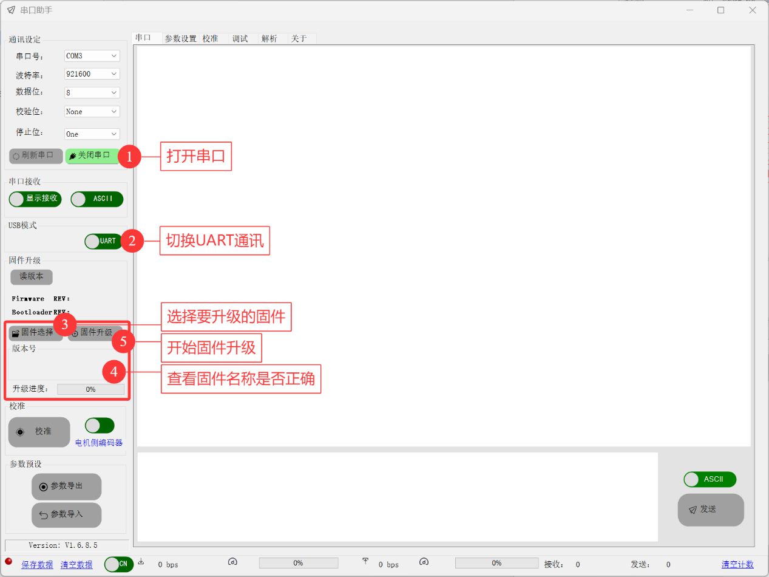Expand the 波特率 921600 dropdown

[x=92, y=74]
